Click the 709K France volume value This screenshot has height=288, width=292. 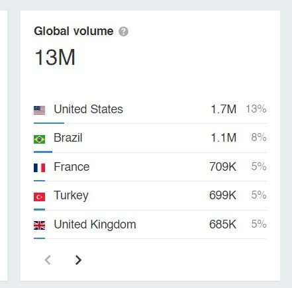tap(222, 167)
